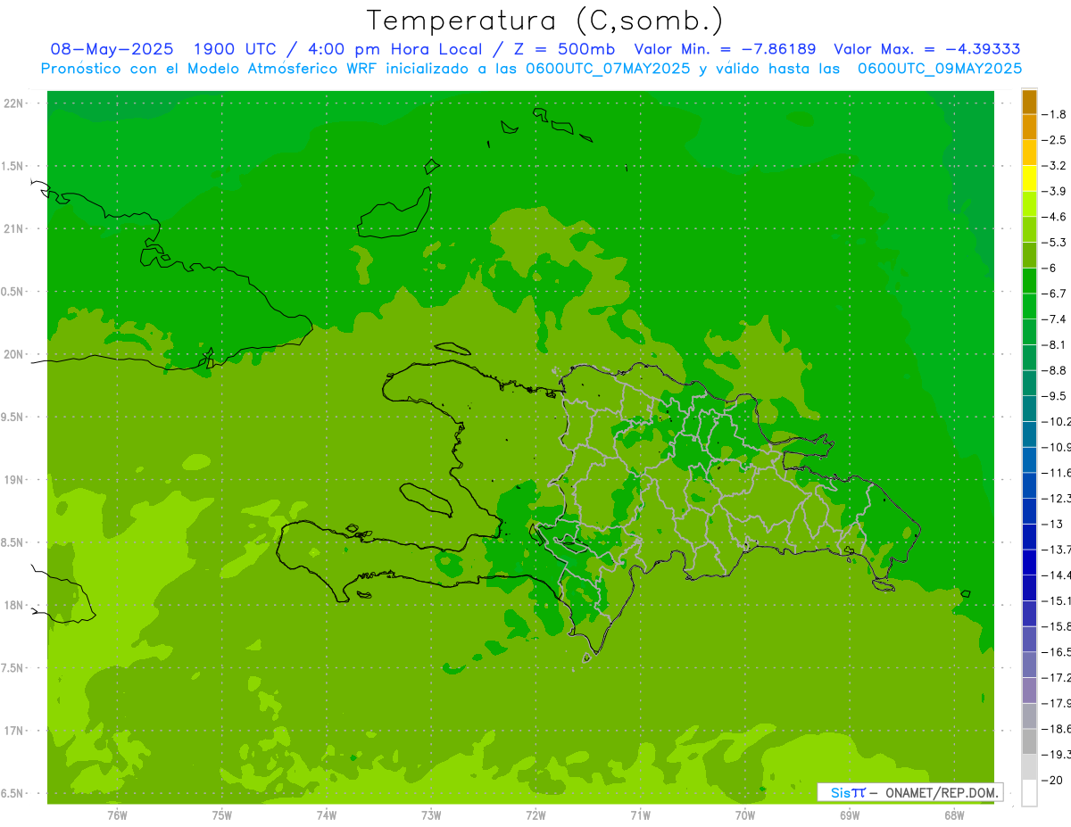
Task: Click the date '08-May-2025' in header
Action: (112, 49)
